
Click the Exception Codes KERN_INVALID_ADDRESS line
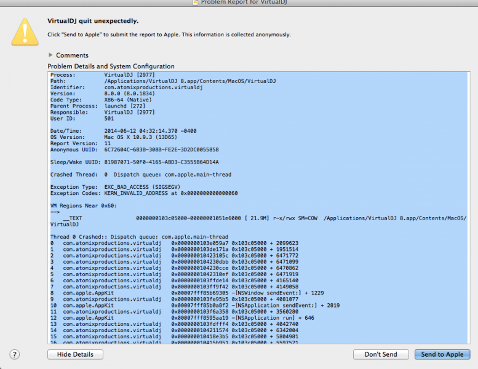click(x=144, y=193)
